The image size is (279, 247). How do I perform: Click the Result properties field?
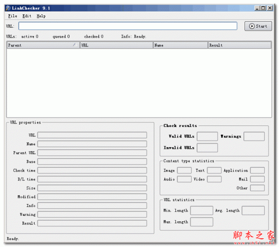tap(92, 223)
